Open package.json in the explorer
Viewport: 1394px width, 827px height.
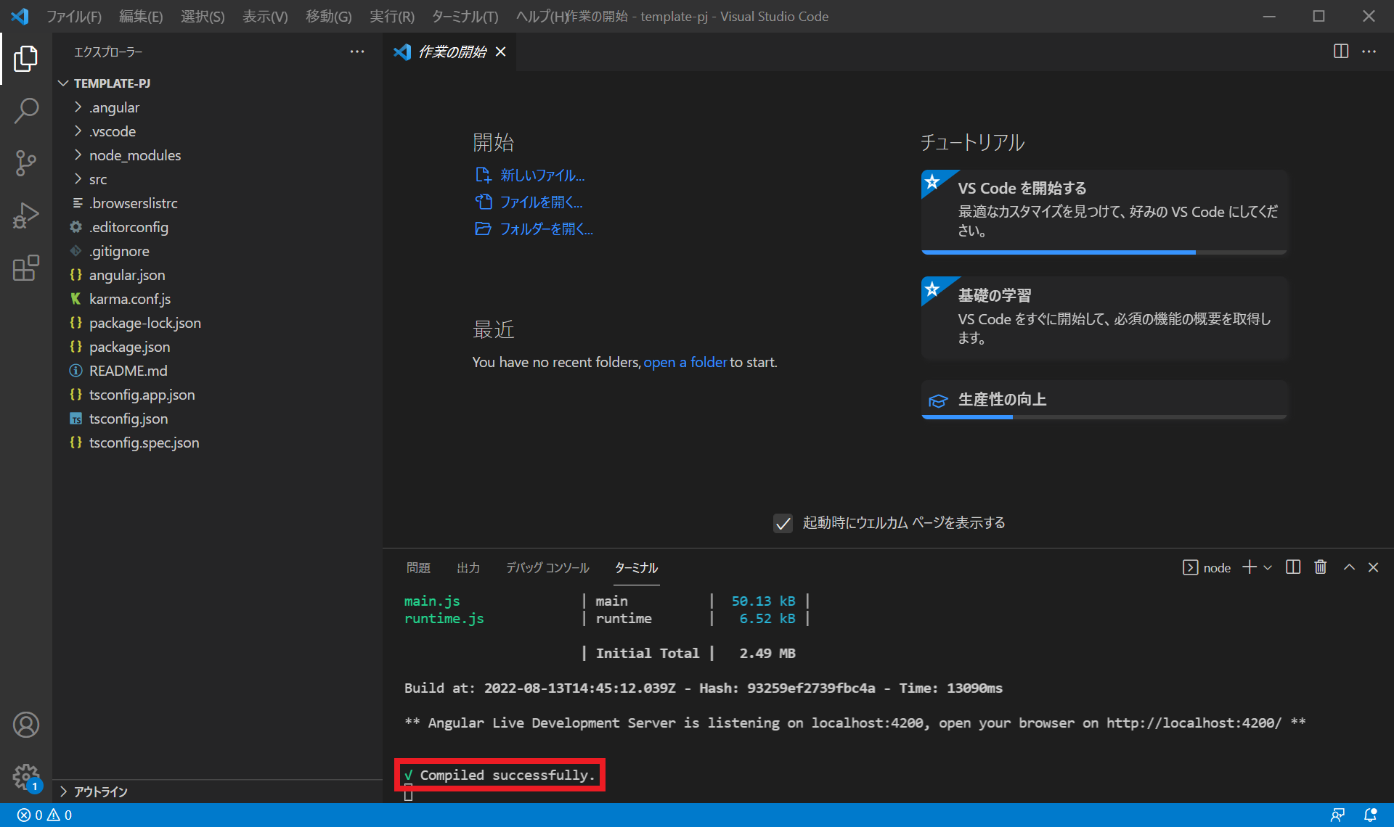coord(129,347)
